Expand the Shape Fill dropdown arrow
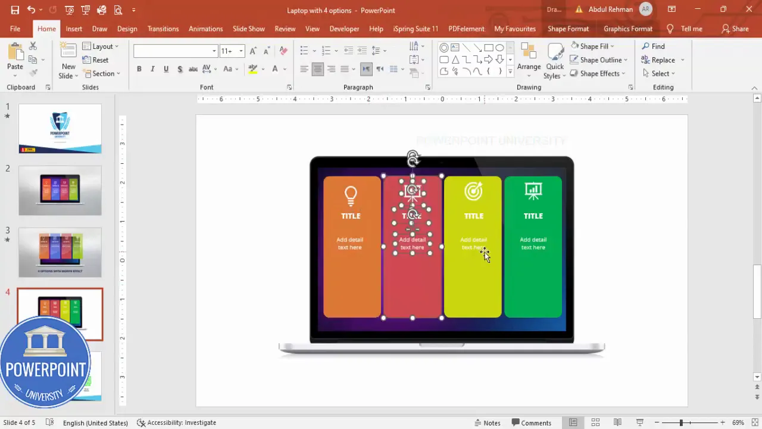This screenshot has height=429, width=762. coord(612,46)
